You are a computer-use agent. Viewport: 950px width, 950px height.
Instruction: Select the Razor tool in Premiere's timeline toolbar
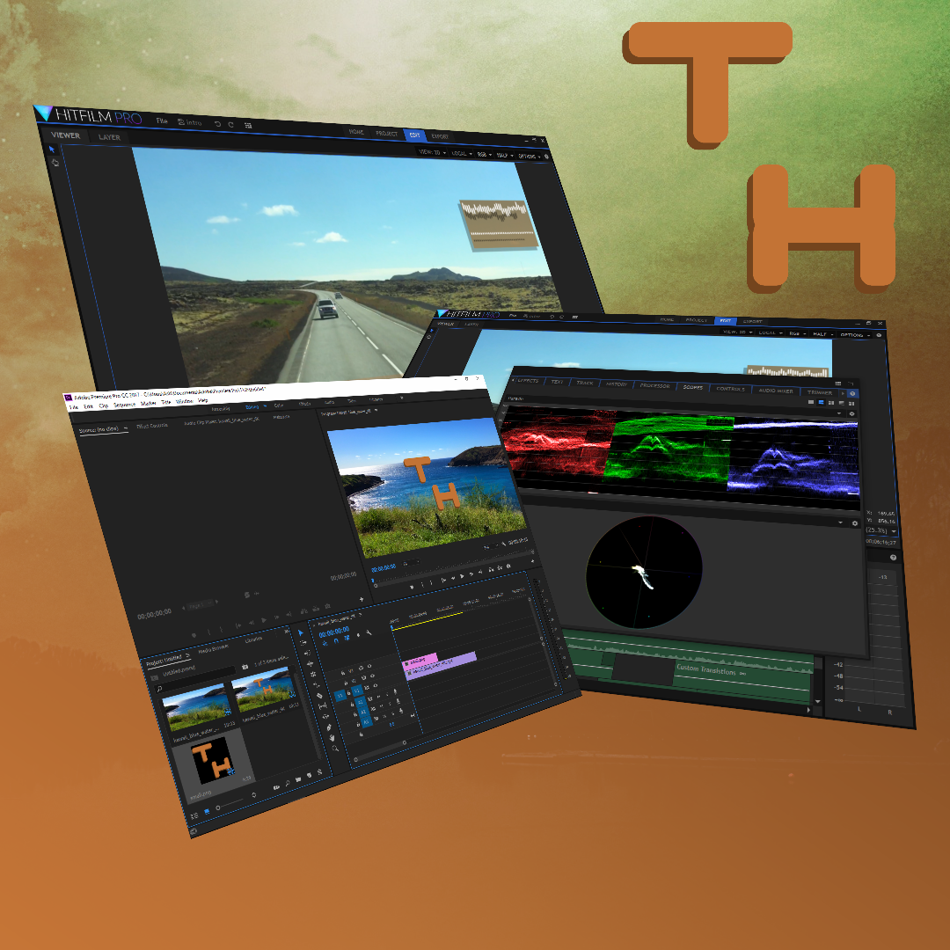[319, 695]
